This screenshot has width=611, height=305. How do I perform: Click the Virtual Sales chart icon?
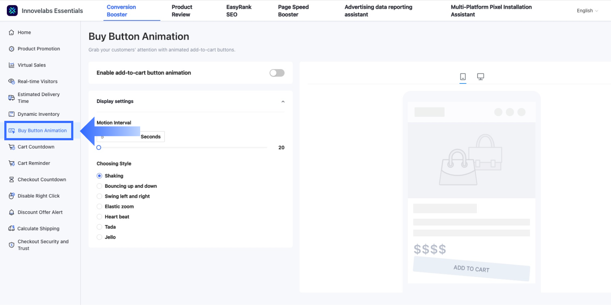pos(12,65)
